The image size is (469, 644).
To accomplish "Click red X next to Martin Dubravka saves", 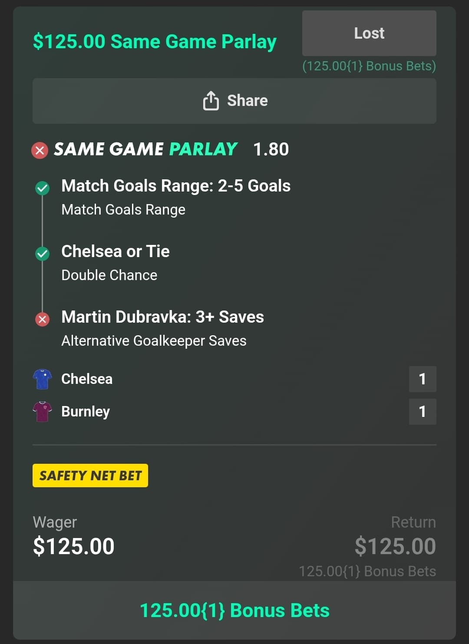I will (x=42, y=320).
